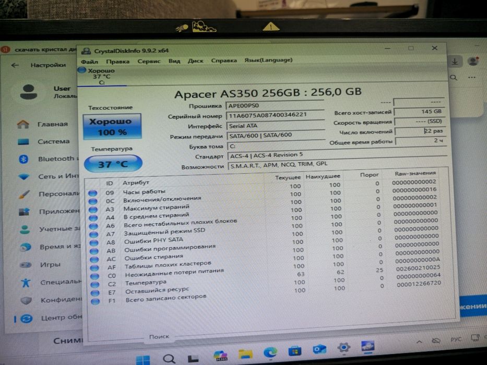
Task: Click the Текущее column header
Action: (288, 177)
